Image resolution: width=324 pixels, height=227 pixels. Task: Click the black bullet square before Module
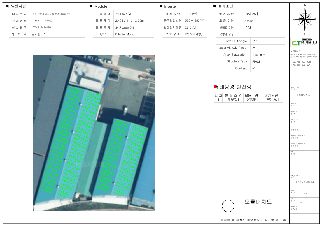(91, 6)
